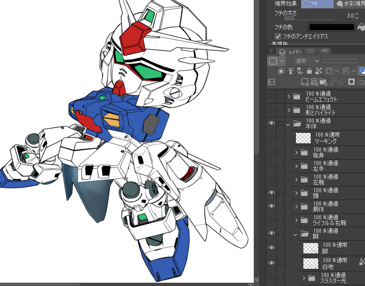Click the create layer mask icon

pyautogui.click(x=351, y=82)
